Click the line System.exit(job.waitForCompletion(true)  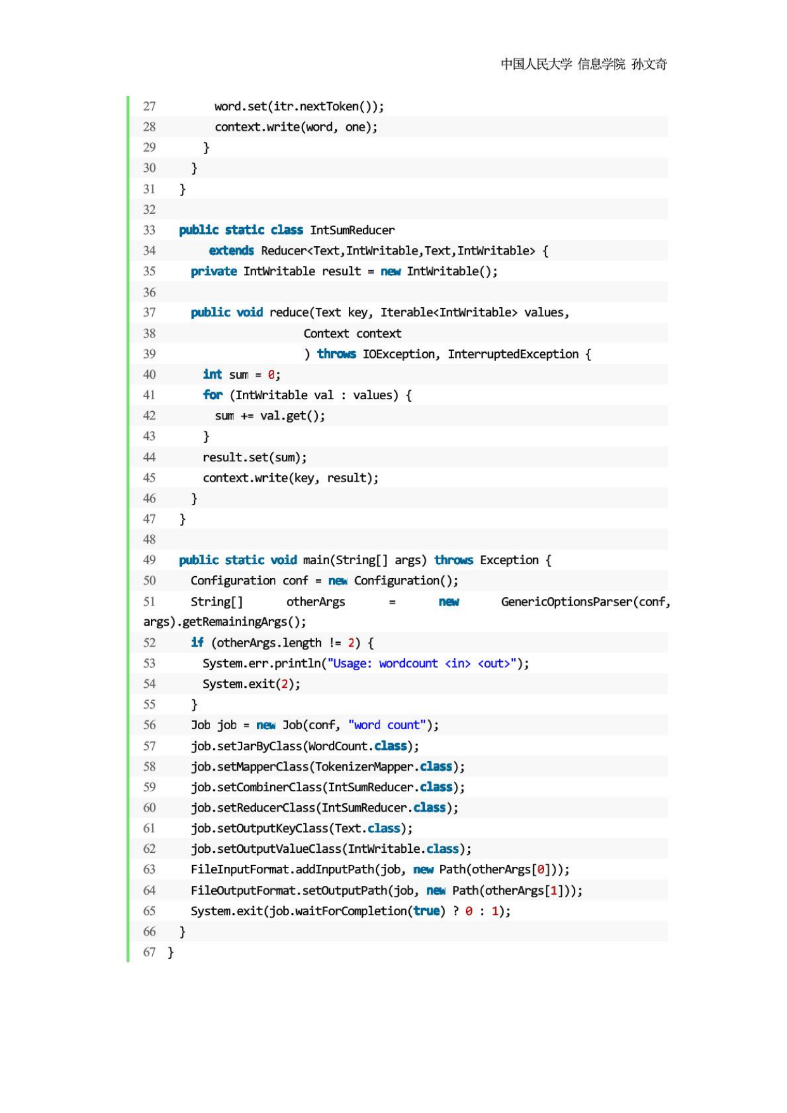pyautogui.click(x=351, y=911)
